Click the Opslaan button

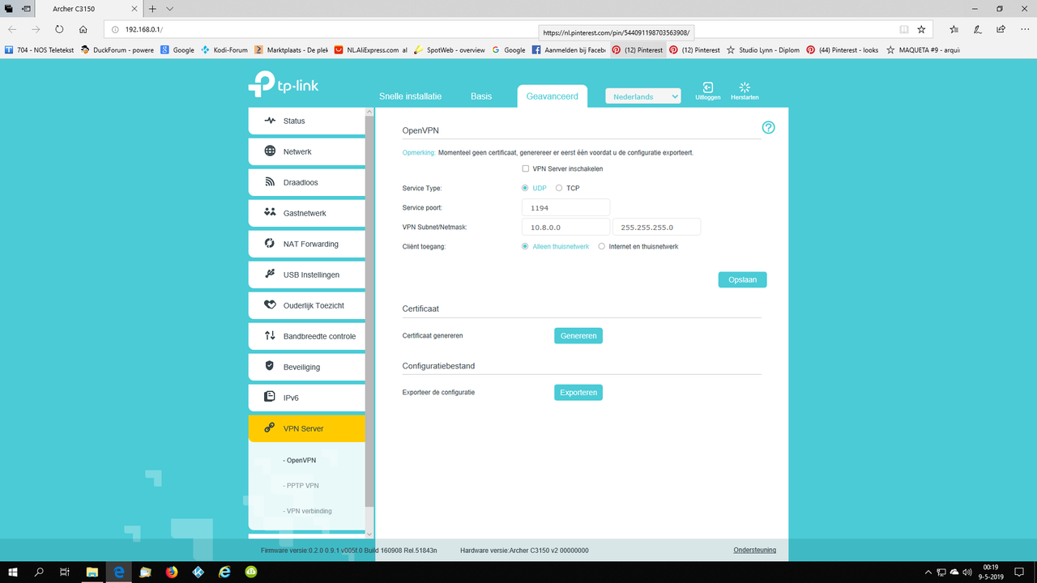click(742, 279)
